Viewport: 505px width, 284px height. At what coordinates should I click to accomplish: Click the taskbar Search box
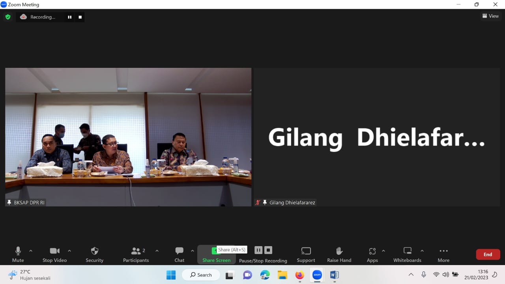tap(201, 275)
